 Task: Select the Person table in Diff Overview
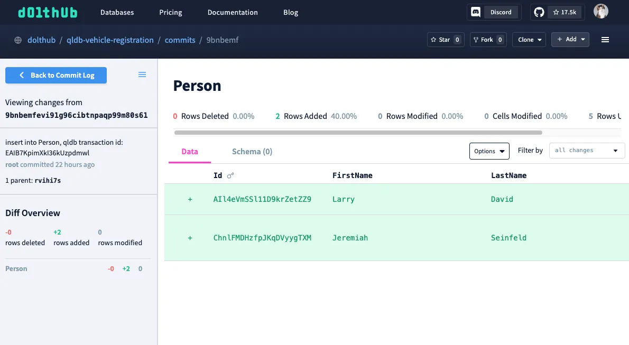coord(16,269)
